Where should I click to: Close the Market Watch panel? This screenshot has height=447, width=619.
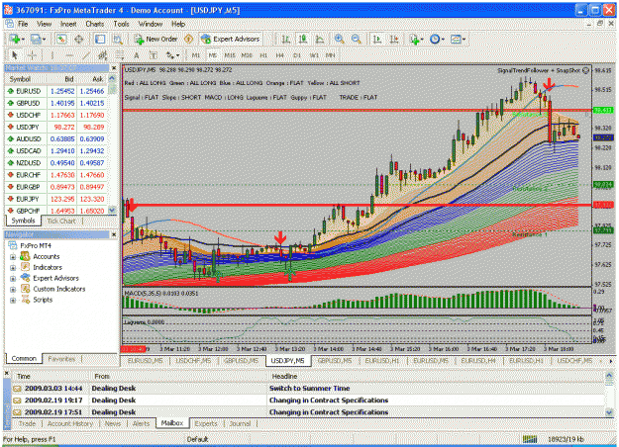click(x=114, y=68)
